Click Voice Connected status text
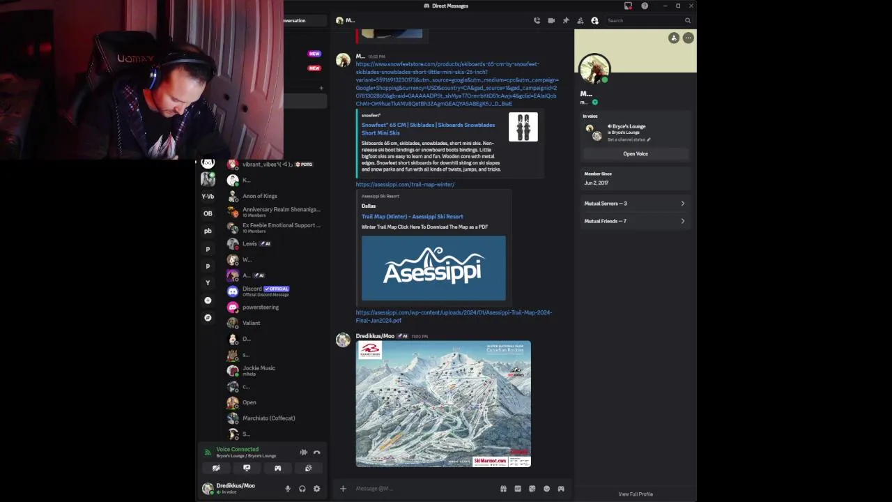This screenshot has width=892, height=502. pos(238,450)
